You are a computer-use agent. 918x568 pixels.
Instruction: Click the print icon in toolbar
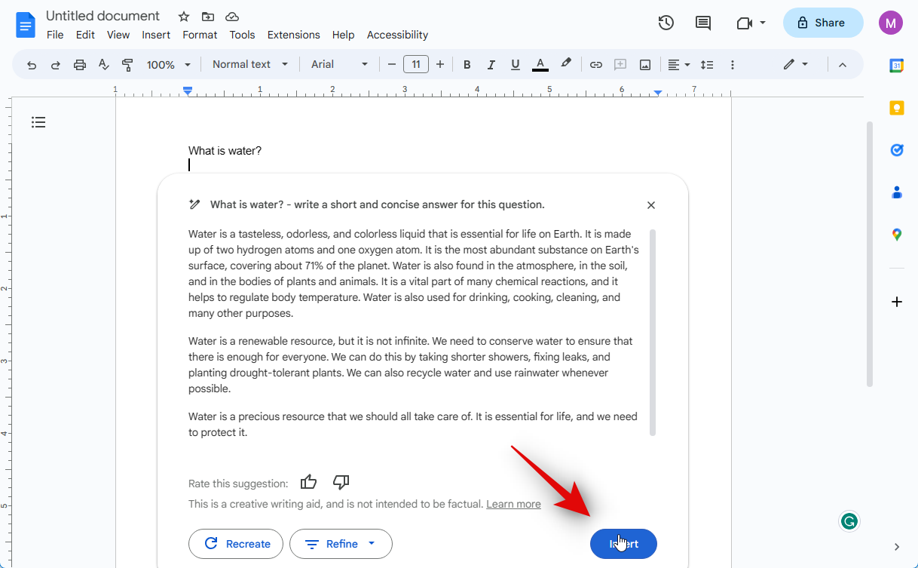click(x=80, y=65)
